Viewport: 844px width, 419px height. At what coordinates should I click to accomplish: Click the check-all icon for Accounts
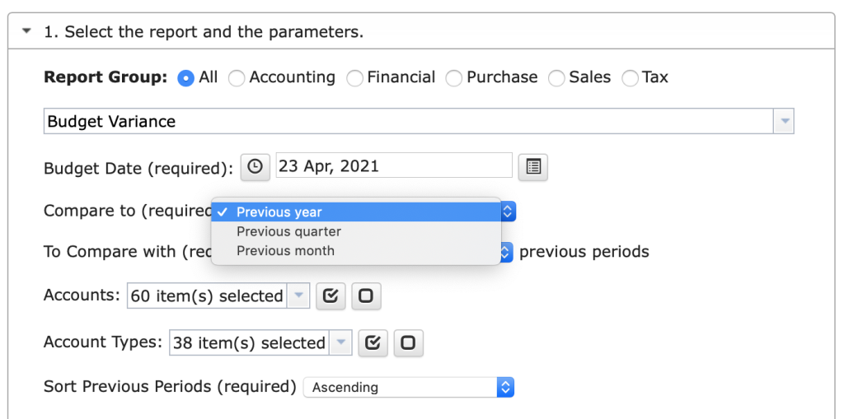coord(331,296)
